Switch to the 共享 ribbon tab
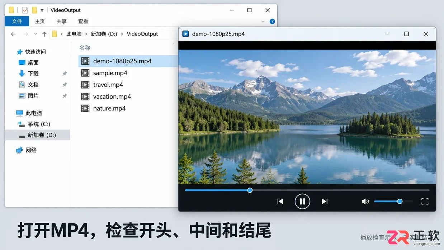Screen dimensions: 444x250 (62, 22)
